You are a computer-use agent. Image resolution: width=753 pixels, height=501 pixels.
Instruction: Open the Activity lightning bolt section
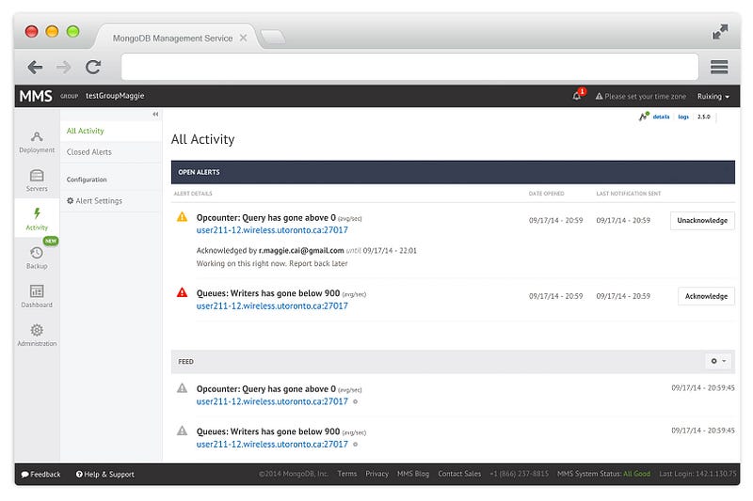coord(37,218)
